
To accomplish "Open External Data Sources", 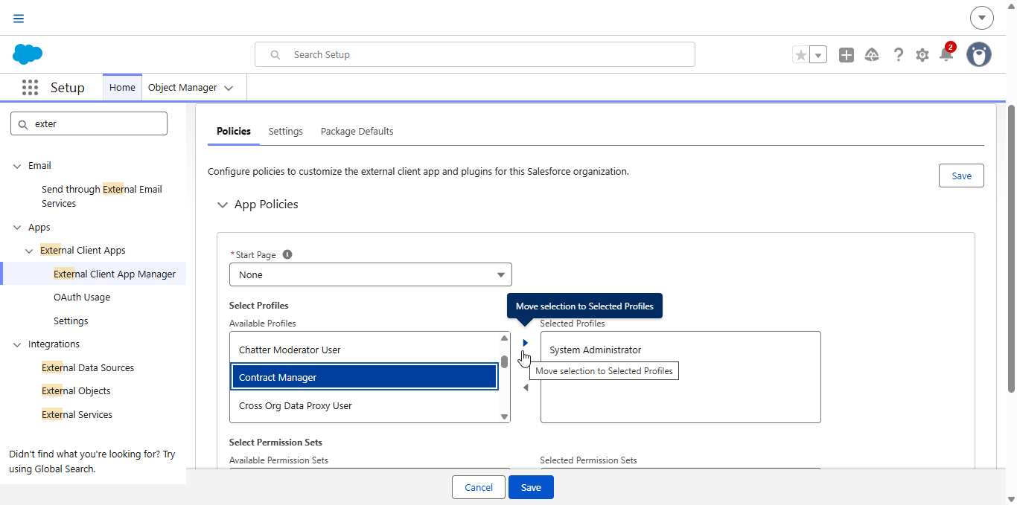I will click(88, 367).
